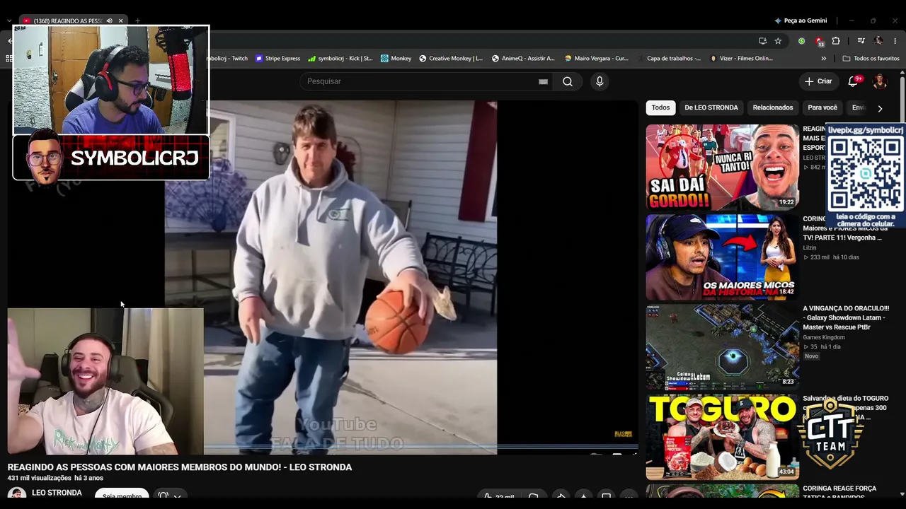Screen dimensions: 906x509
Task: Open the Games Kingdom channel name
Action: pos(823,337)
